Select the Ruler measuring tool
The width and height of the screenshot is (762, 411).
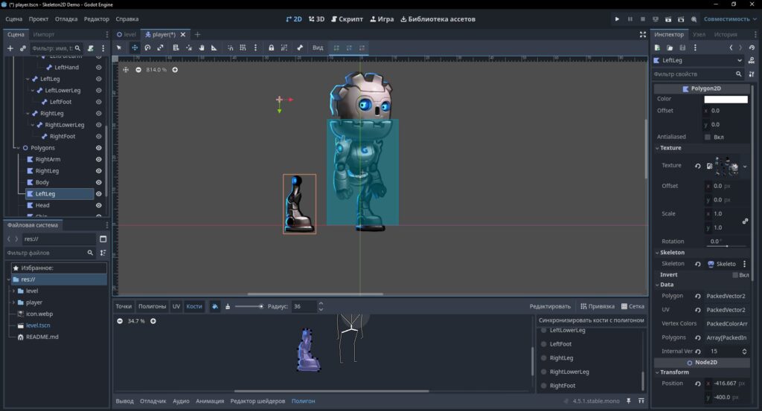pos(214,48)
